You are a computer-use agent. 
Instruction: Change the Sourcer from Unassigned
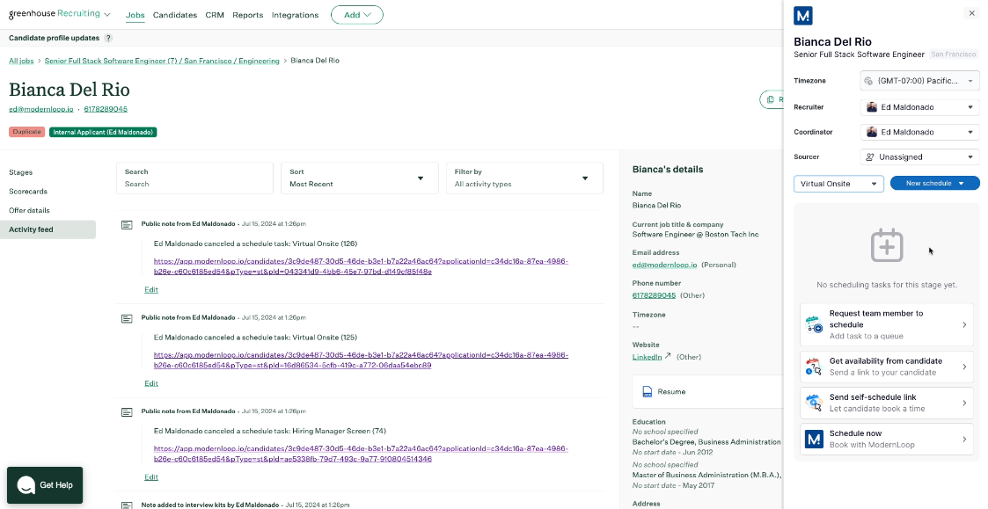pyautogui.click(x=918, y=156)
